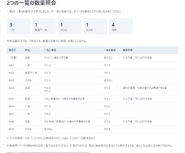Click the intro sentence under the title
185x153 pixels.
[64, 11]
